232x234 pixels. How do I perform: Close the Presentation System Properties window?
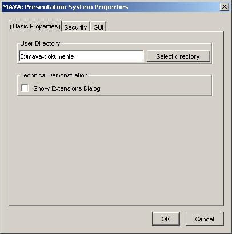[225, 7]
